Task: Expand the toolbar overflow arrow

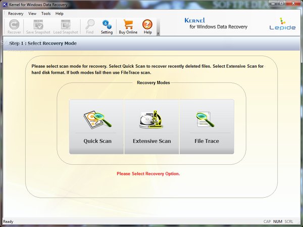Action: coord(158,34)
